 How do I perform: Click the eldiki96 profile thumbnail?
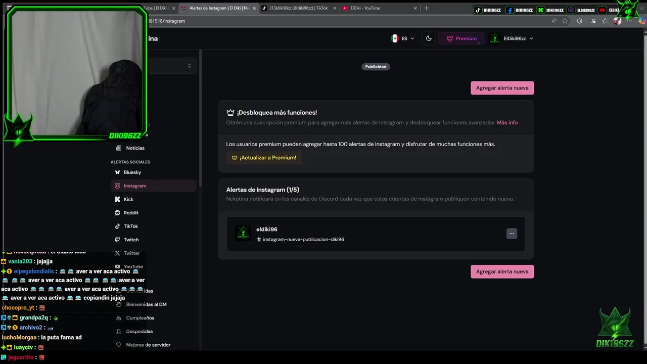click(243, 233)
